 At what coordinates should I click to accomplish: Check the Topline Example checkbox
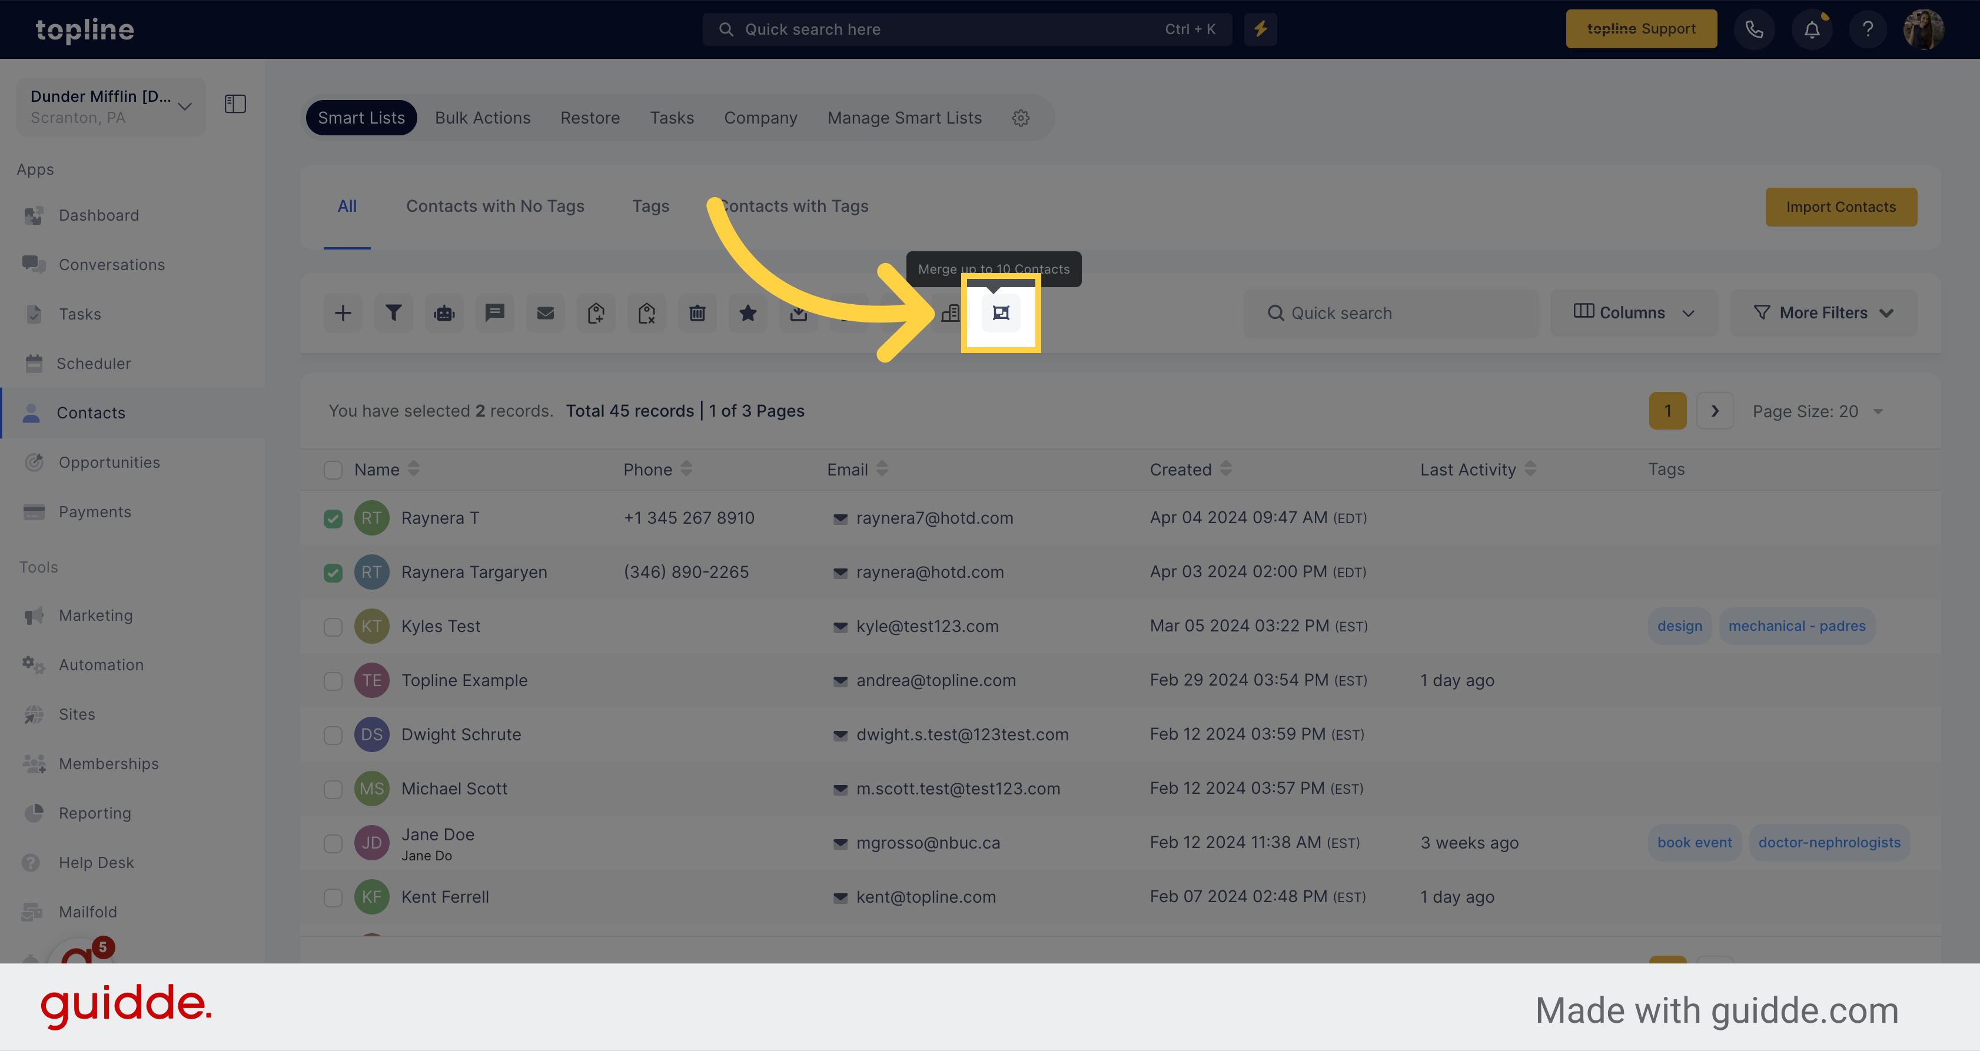click(333, 681)
